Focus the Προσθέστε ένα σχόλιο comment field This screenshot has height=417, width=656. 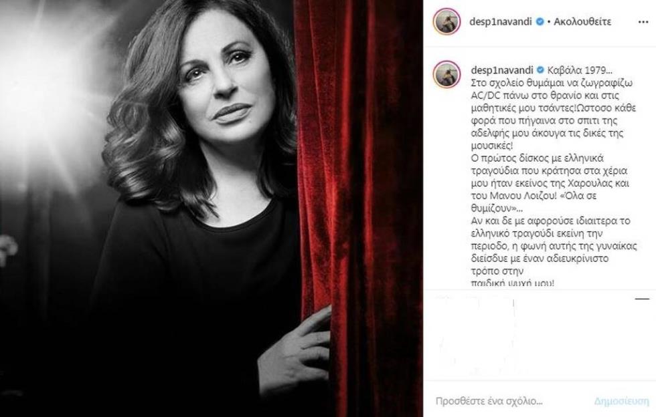(489, 401)
